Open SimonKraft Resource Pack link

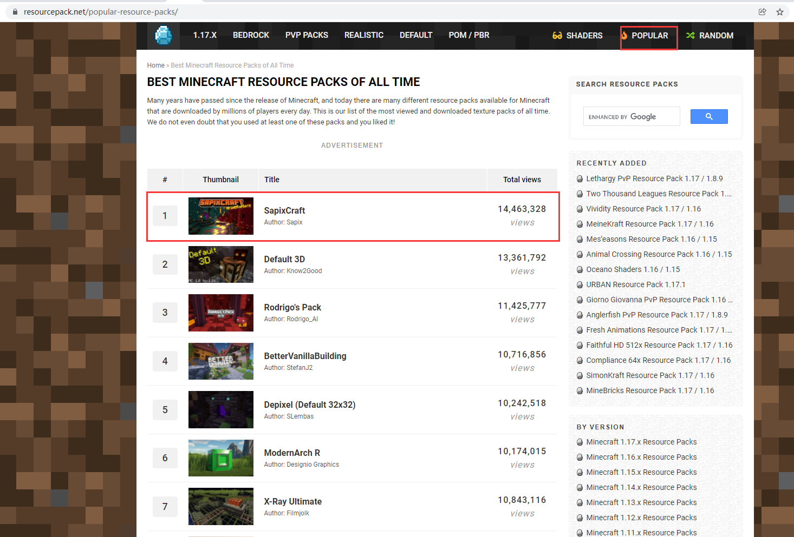click(x=650, y=375)
